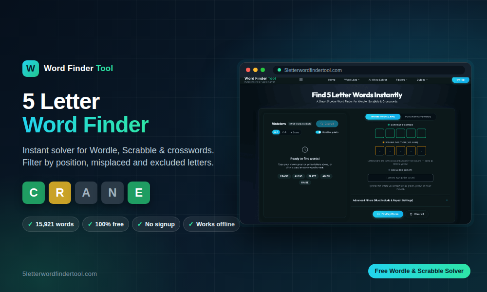Toggle the Scrabble points switch
Viewport: 487px width, 292px height.
pyautogui.click(x=318, y=132)
